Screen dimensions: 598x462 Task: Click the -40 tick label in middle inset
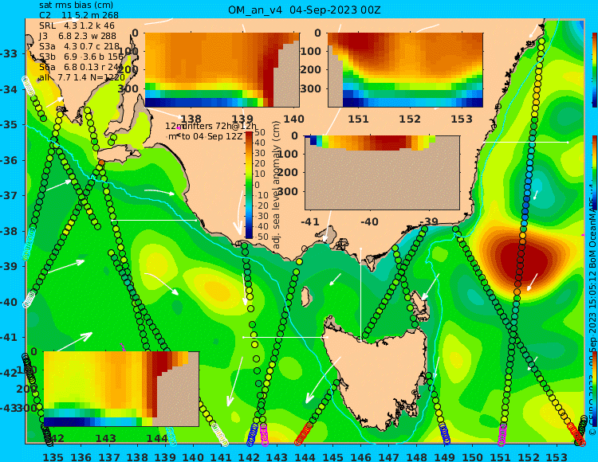369,221
